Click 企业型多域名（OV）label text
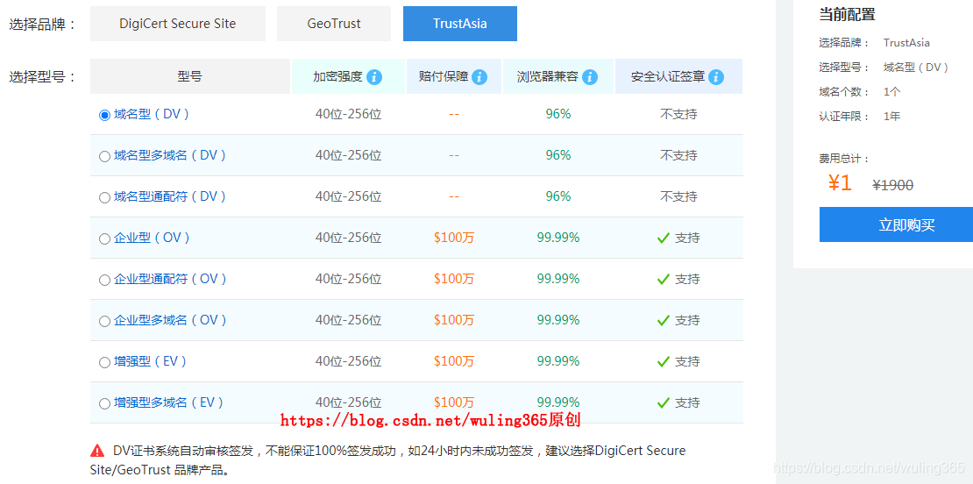Viewport: 973px width, 484px height. [171, 319]
